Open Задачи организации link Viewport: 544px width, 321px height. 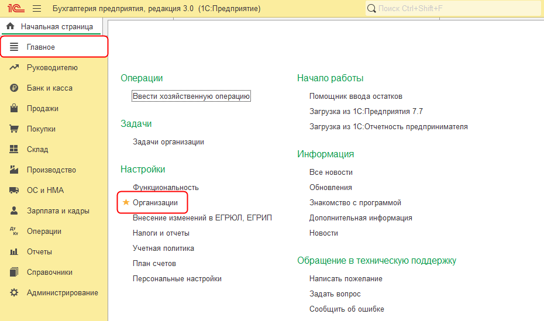tap(168, 141)
